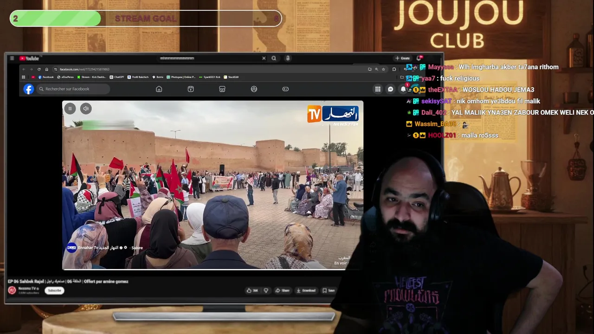The image size is (594, 334).
Task: Open the Facebook Reels tab
Action: (191, 89)
